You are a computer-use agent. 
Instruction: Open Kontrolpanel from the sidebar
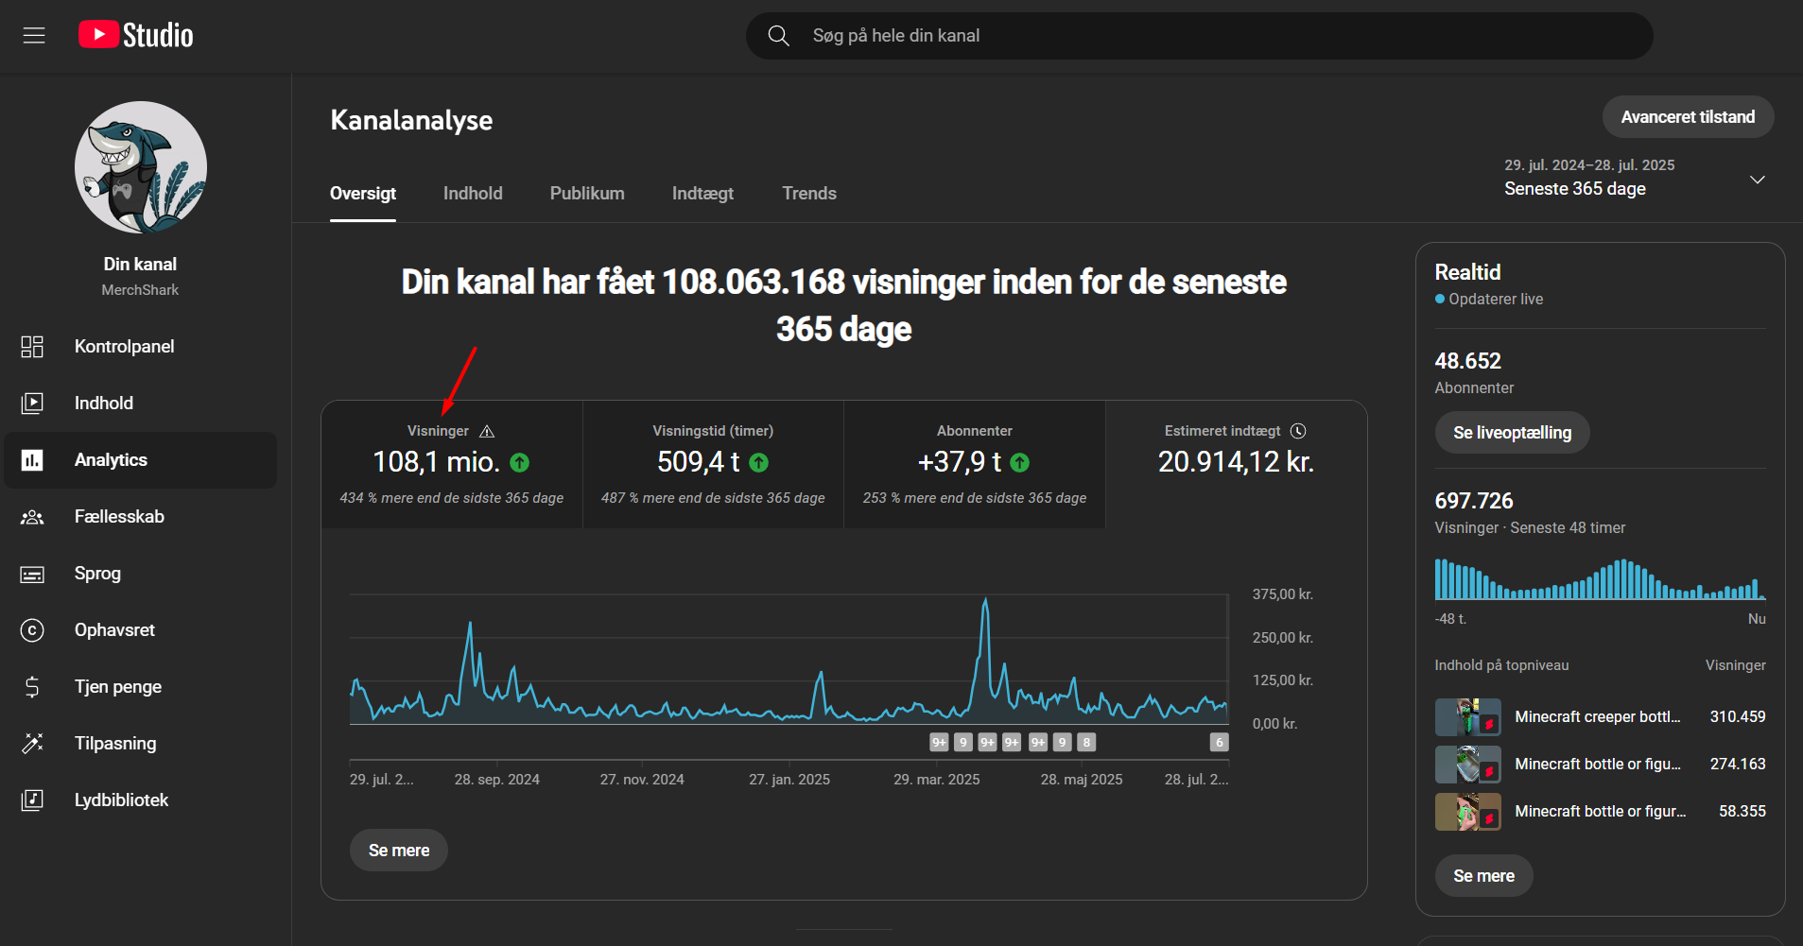click(x=124, y=347)
